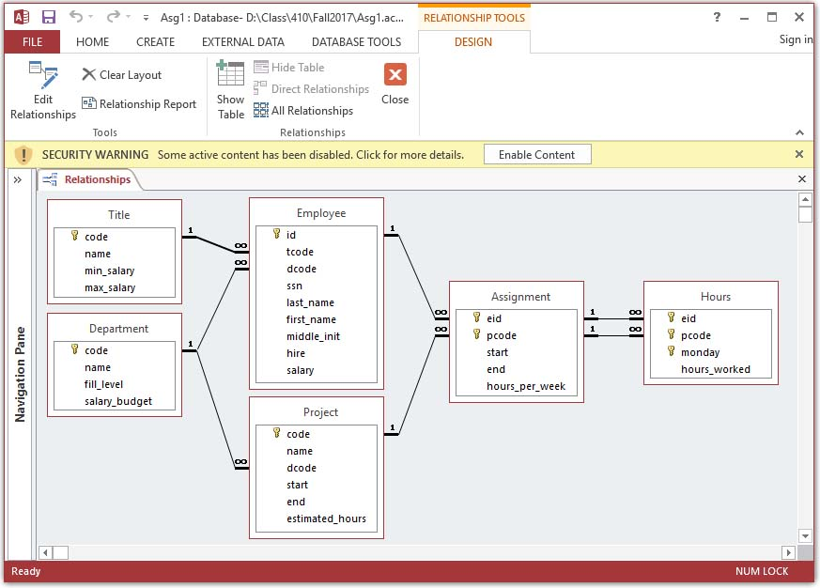Open the Help question mark
820x588 pixels.
(718, 17)
